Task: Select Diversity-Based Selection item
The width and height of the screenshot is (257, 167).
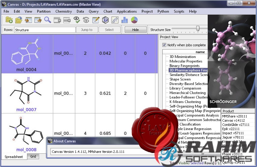Action: tap(188, 84)
